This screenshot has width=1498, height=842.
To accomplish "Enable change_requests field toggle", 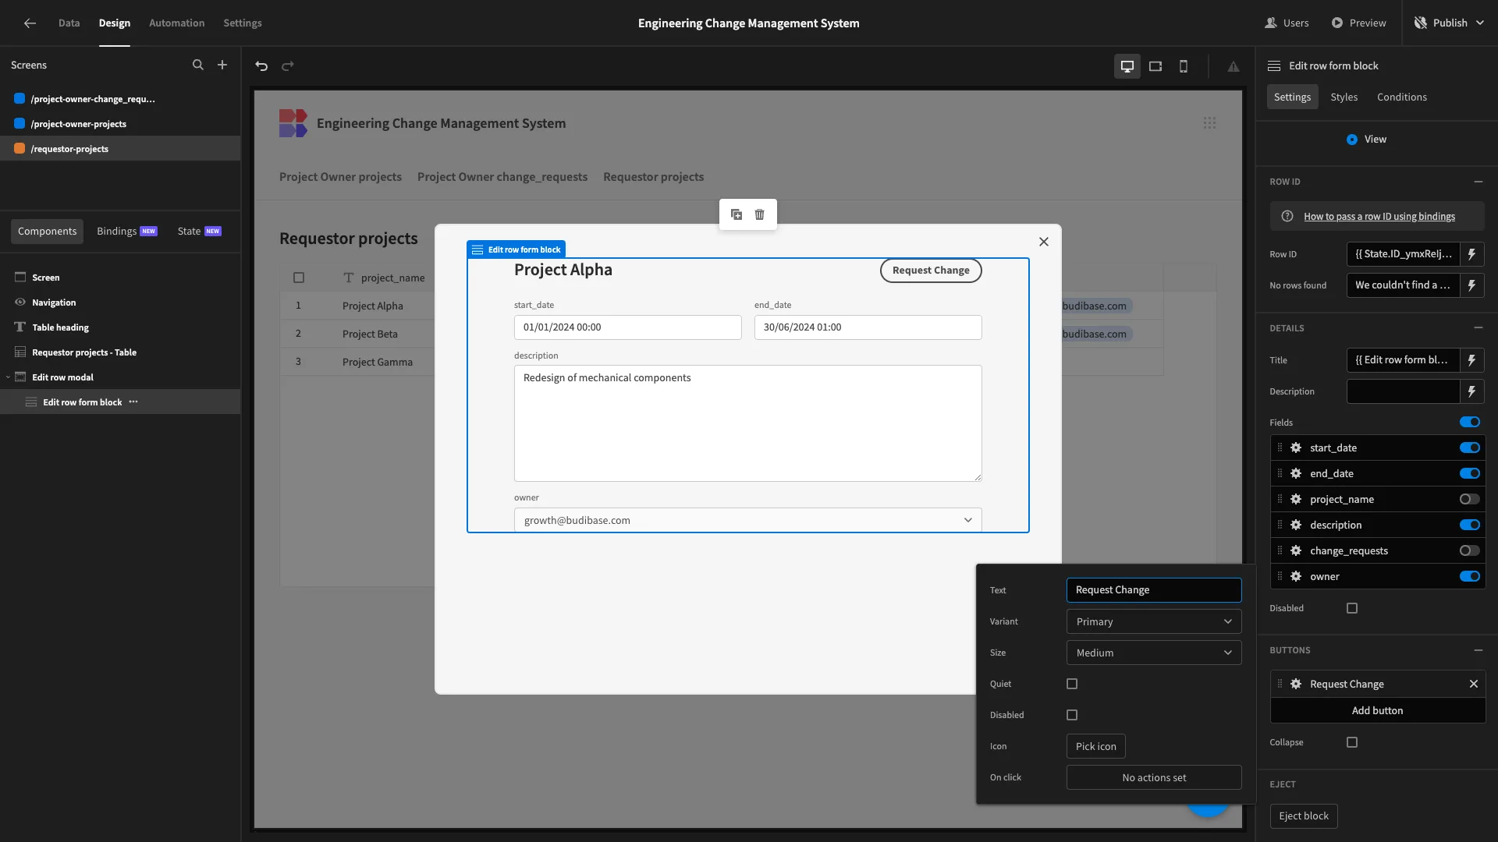I will [x=1470, y=550].
